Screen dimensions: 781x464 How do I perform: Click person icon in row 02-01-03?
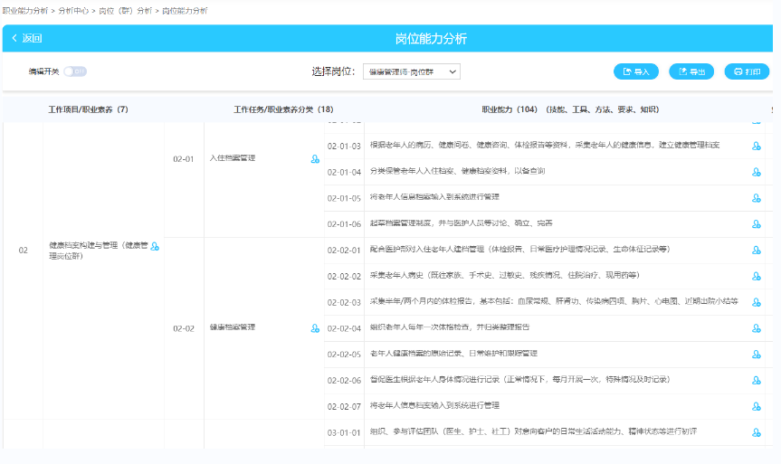pos(756,146)
